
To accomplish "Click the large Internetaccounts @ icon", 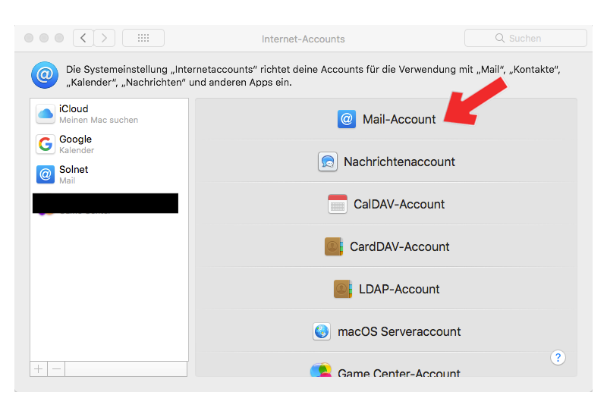I will coord(45,75).
